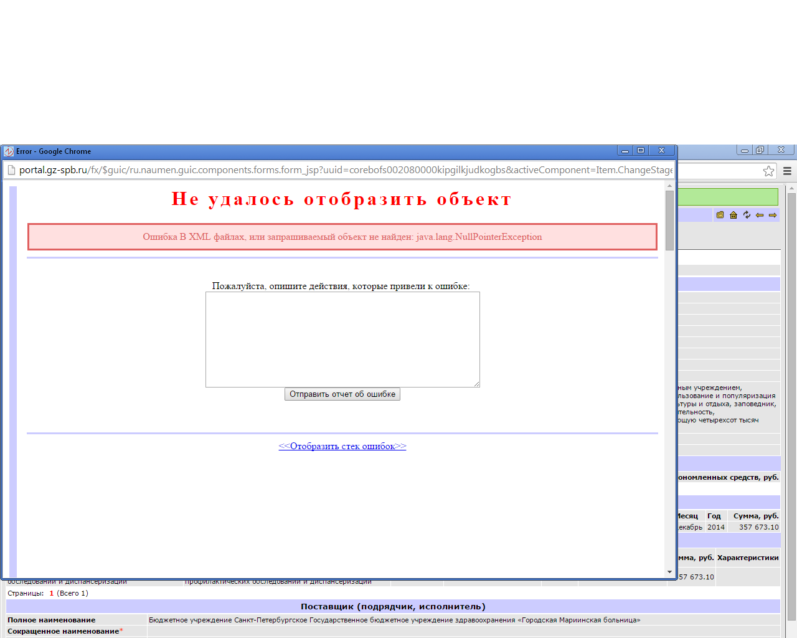Restore down the background Chrome window
797x638 pixels.
pos(760,150)
